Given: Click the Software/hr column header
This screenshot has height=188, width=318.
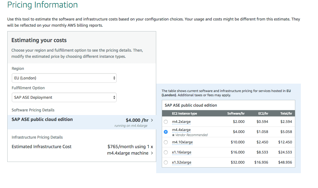Looking at the screenshot, I should pos(236,113).
